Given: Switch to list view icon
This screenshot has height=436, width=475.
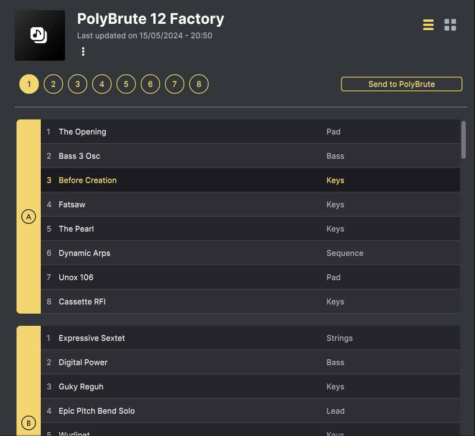Looking at the screenshot, I should tap(428, 25).
